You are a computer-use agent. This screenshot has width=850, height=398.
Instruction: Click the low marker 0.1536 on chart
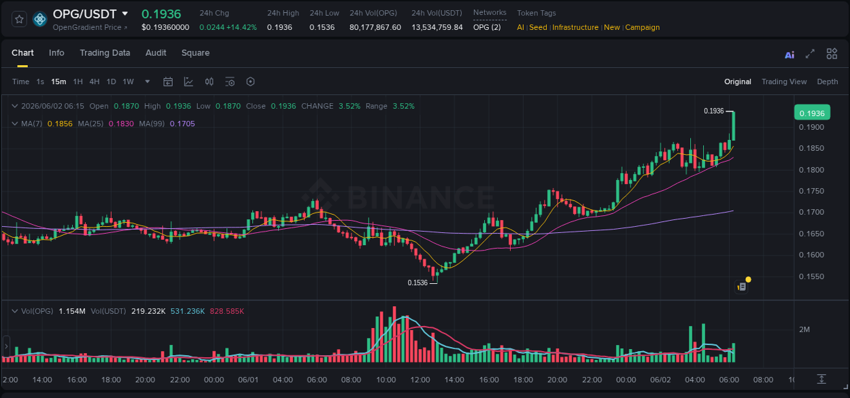point(418,283)
